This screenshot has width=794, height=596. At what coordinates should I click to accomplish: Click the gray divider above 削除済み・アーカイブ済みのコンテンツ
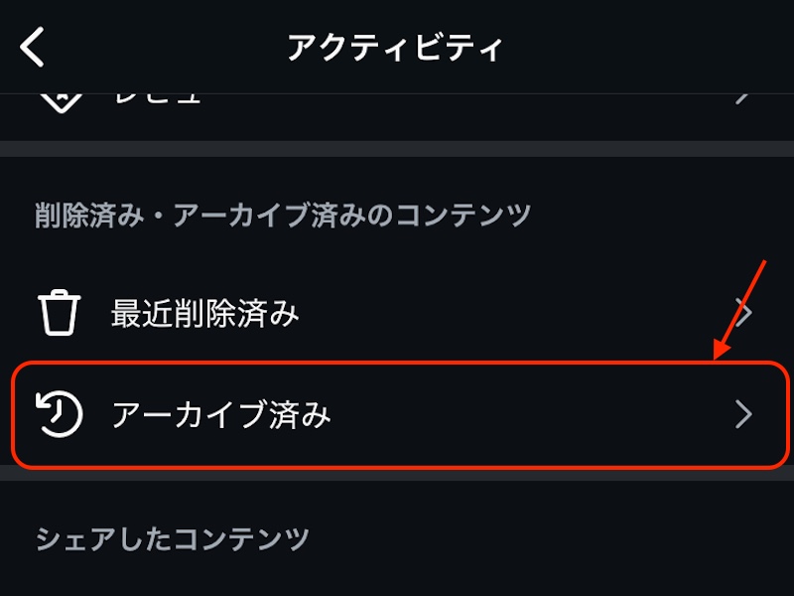point(397,148)
